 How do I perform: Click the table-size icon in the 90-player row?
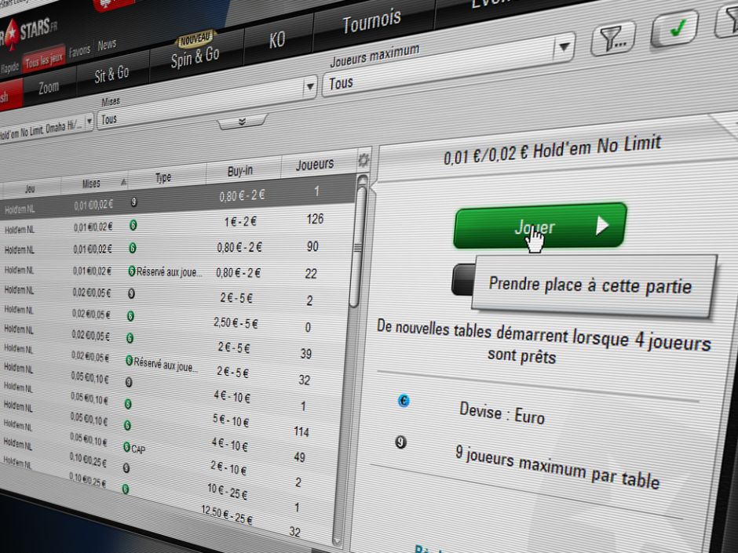133,248
